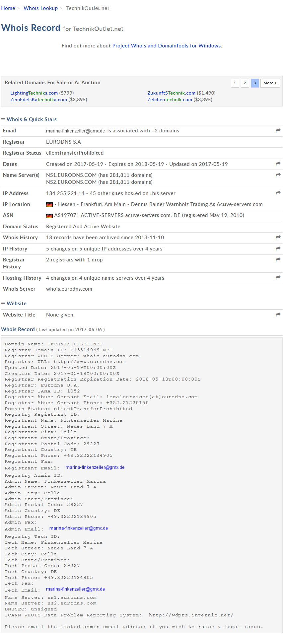The width and height of the screenshot is (283, 634).
Task: Open the Home breadcrumb link
Action: [8, 8]
